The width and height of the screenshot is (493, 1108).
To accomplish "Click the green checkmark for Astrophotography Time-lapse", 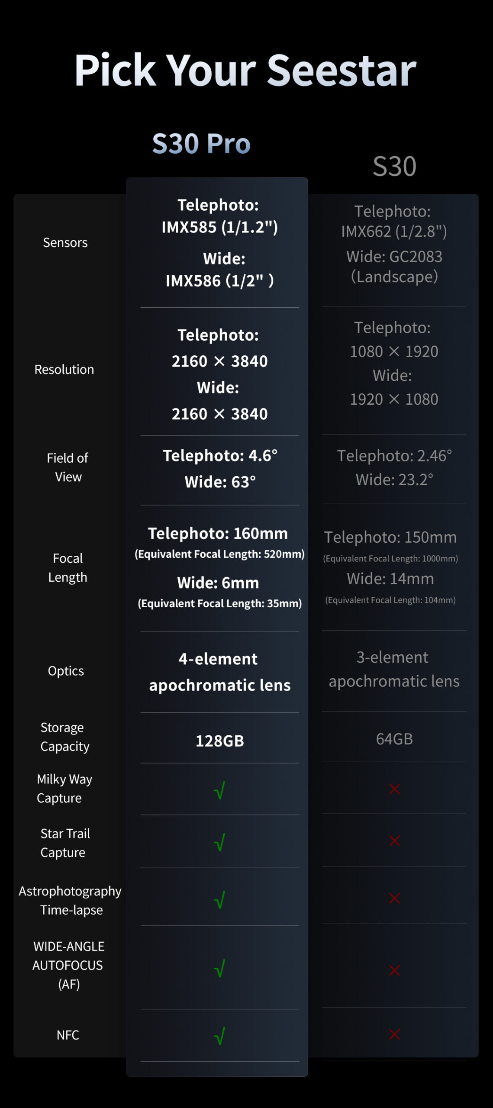I will (x=219, y=900).
